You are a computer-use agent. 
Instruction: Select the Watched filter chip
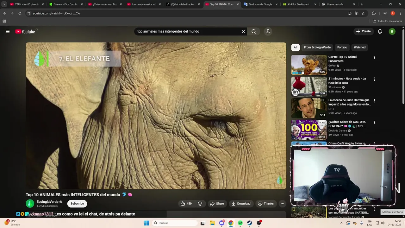[x=359, y=47]
